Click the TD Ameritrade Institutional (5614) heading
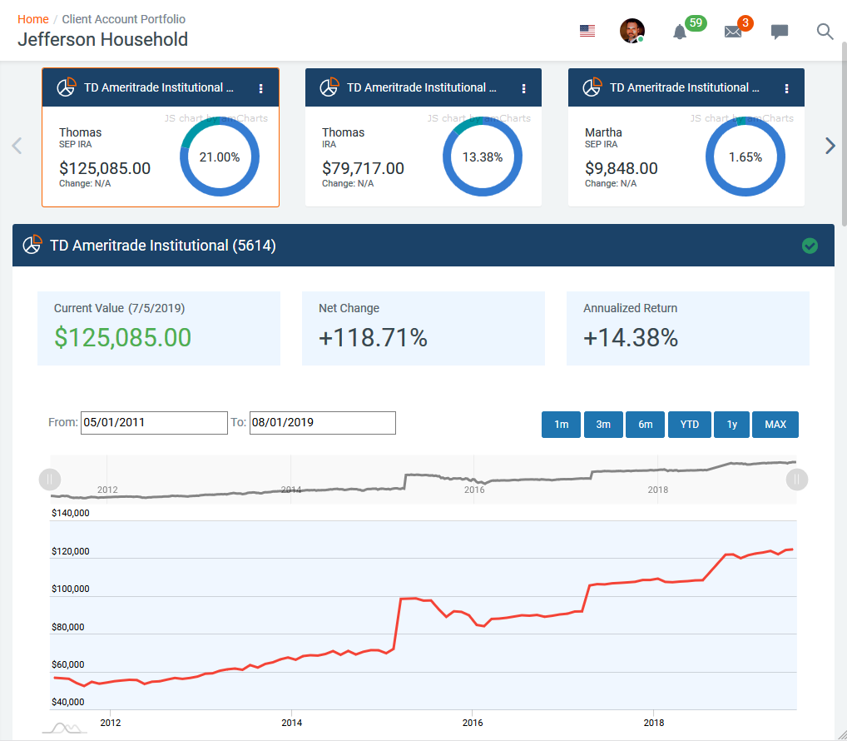This screenshot has height=741, width=847. point(163,246)
